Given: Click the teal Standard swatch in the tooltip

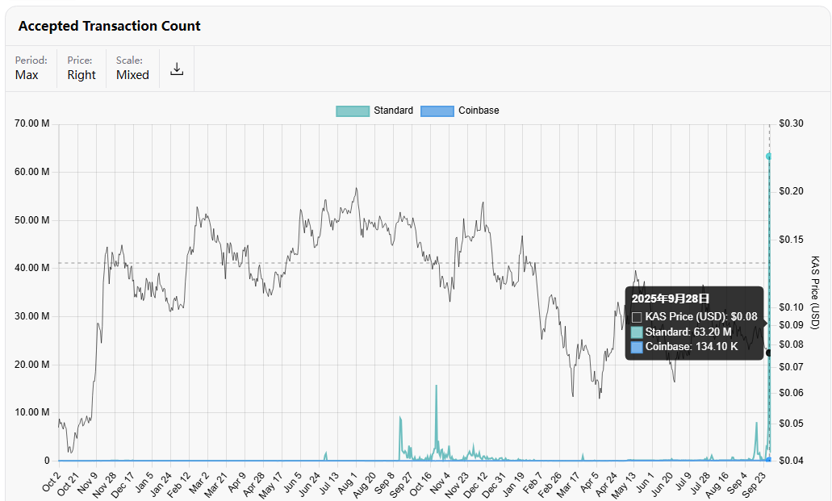Looking at the screenshot, I should pyautogui.click(x=637, y=332).
